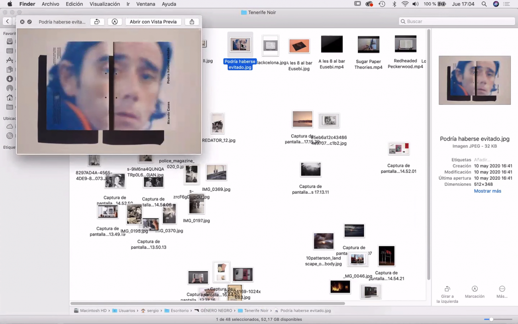Click GÉNERO NEGRO in path bar
Screen dimensions: 518x324
(x=213, y=310)
